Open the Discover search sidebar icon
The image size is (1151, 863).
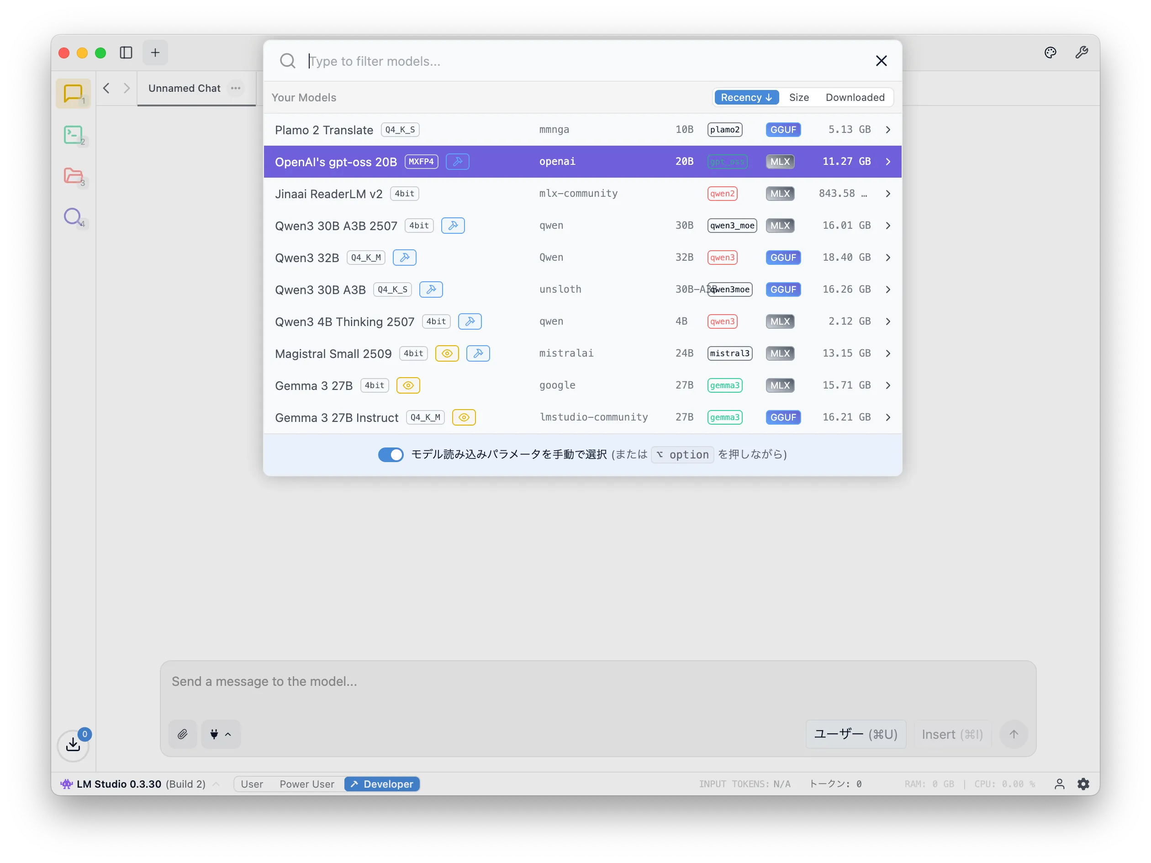[73, 216]
